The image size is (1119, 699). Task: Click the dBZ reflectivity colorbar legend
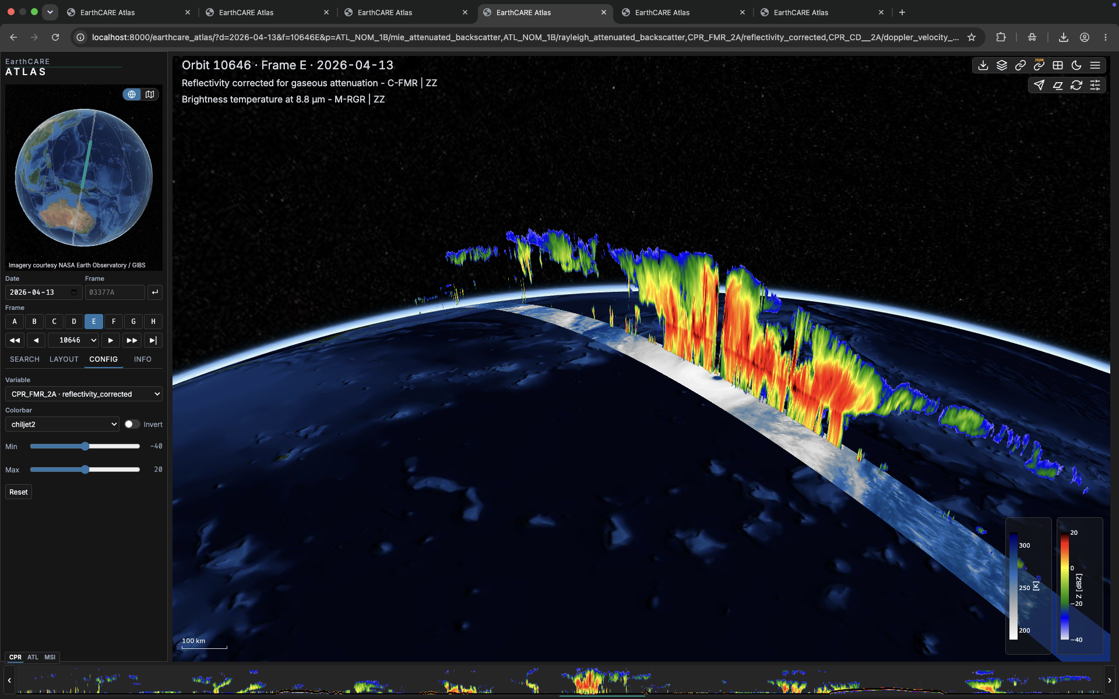[x=1079, y=585]
